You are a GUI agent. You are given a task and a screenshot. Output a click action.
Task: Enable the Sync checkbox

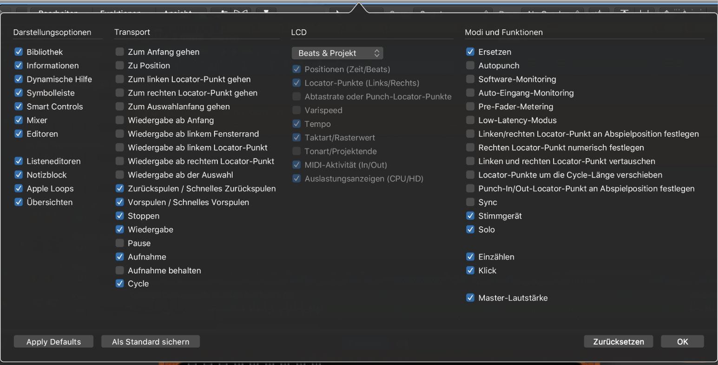coord(470,202)
